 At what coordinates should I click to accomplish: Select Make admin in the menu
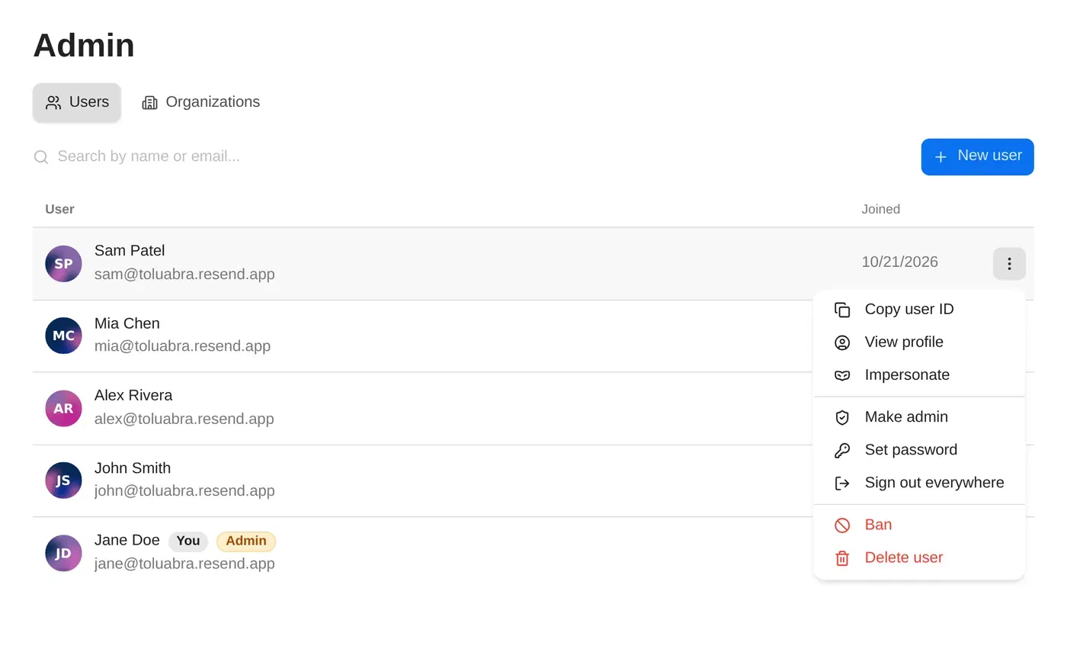pos(919,417)
